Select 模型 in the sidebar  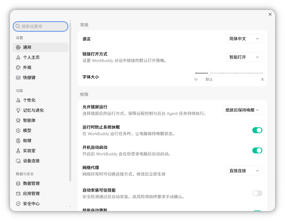41,131
